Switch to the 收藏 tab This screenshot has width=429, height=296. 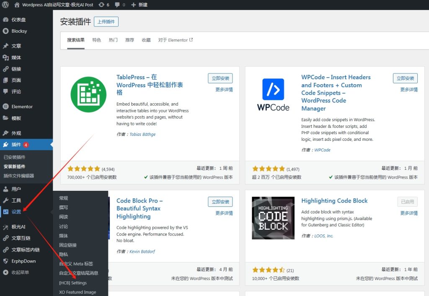pos(146,40)
